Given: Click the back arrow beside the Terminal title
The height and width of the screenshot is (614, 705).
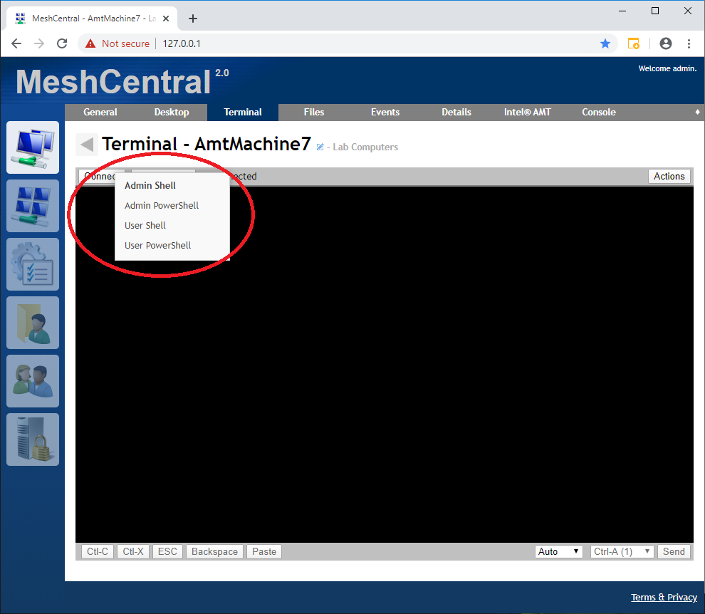Looking at the screenshot, I should coord(85,145).
